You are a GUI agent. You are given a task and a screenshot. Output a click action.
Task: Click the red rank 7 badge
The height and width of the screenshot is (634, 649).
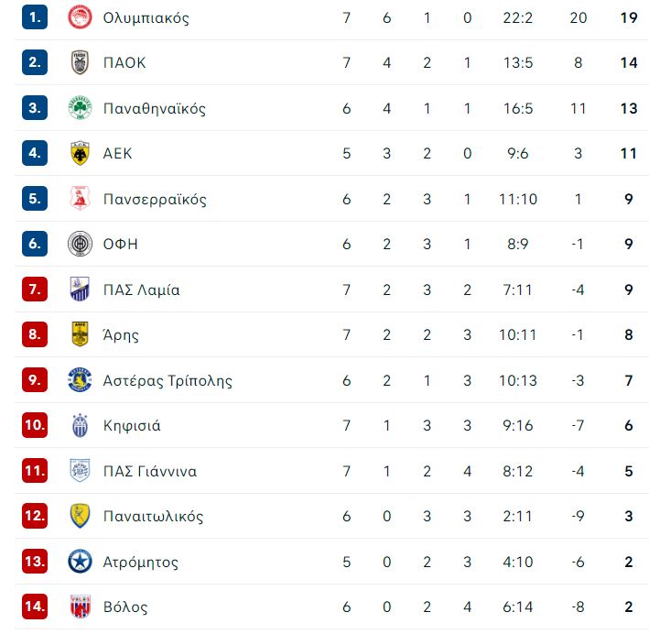[35, 289]
